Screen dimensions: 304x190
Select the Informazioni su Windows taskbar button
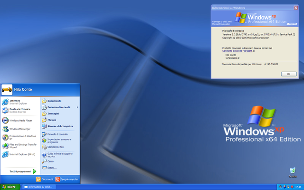pyautogui.click(x=39, y=187)
